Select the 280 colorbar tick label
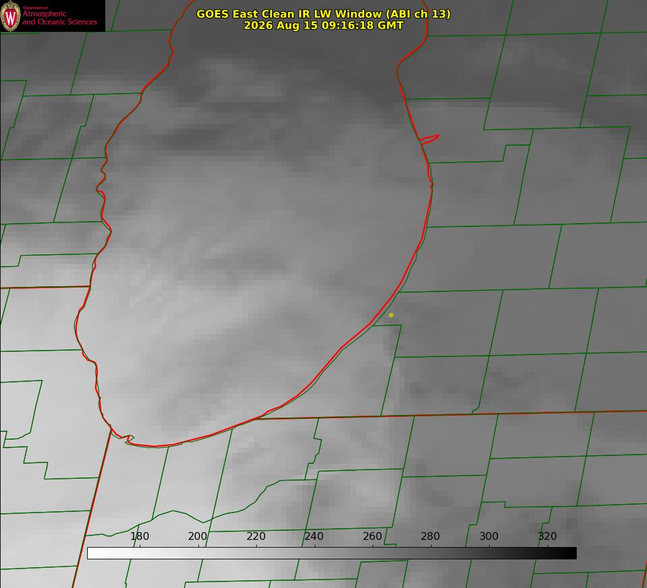647x588 pixels. point(430,536)
